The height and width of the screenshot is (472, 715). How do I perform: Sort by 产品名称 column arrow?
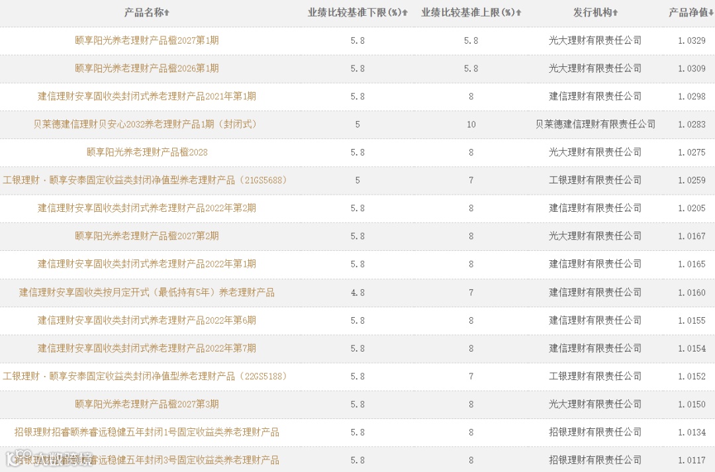click(167, 13)
